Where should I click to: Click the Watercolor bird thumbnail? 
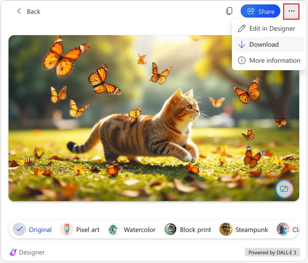114,229
